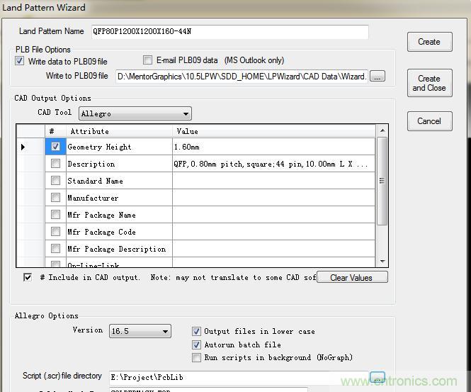Expand the Allegro Version dropdown
Image resolution: width=471 pixels, height=392 pixels.
(140, 331)
